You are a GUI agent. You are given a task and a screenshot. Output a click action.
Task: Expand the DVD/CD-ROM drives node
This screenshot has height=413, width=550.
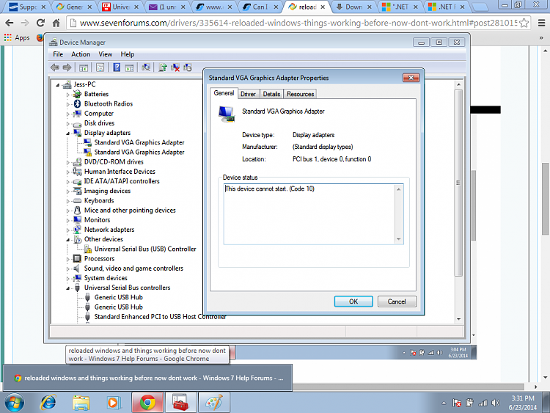tap(68, 162)
